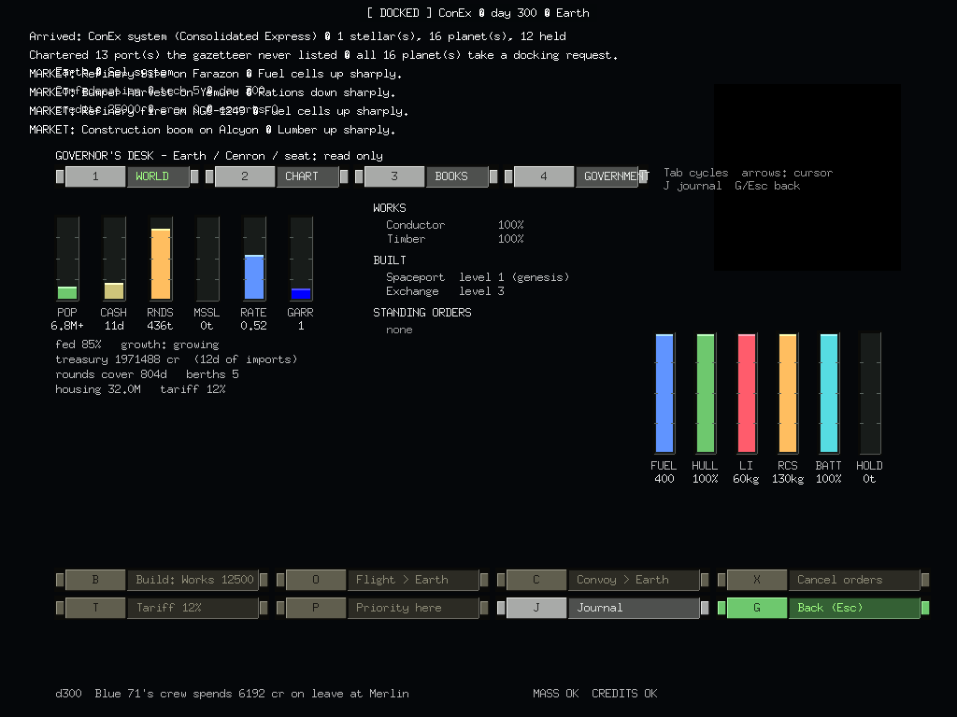Screen dimensions: 957x717
Task: Click the Build: Works 12500 button
Action: click(162, 580)
